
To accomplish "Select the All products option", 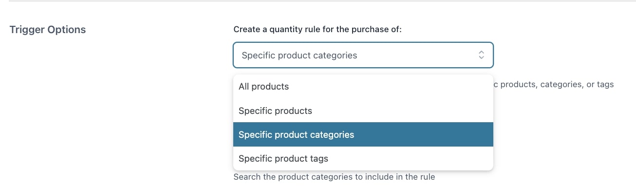I will [363, 87].
